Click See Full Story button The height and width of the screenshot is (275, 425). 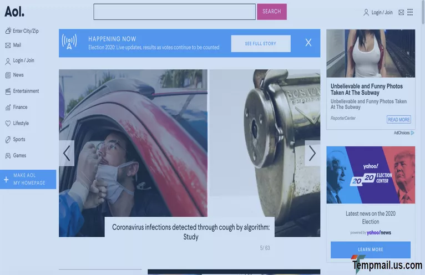tap(261, 44)
